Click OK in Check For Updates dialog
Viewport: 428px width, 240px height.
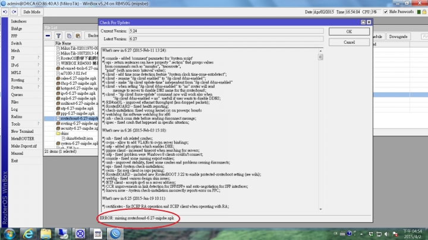tap(349, 31)
